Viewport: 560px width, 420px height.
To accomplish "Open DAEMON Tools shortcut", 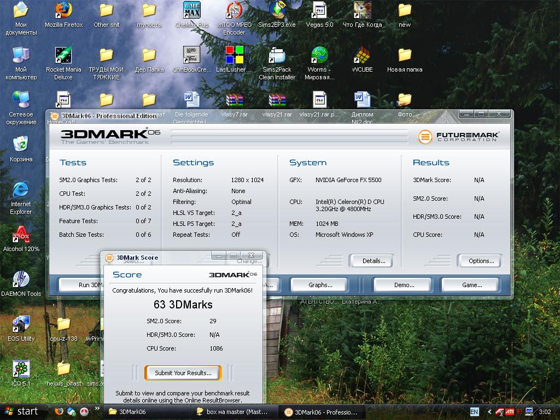I will click(21, 284).
